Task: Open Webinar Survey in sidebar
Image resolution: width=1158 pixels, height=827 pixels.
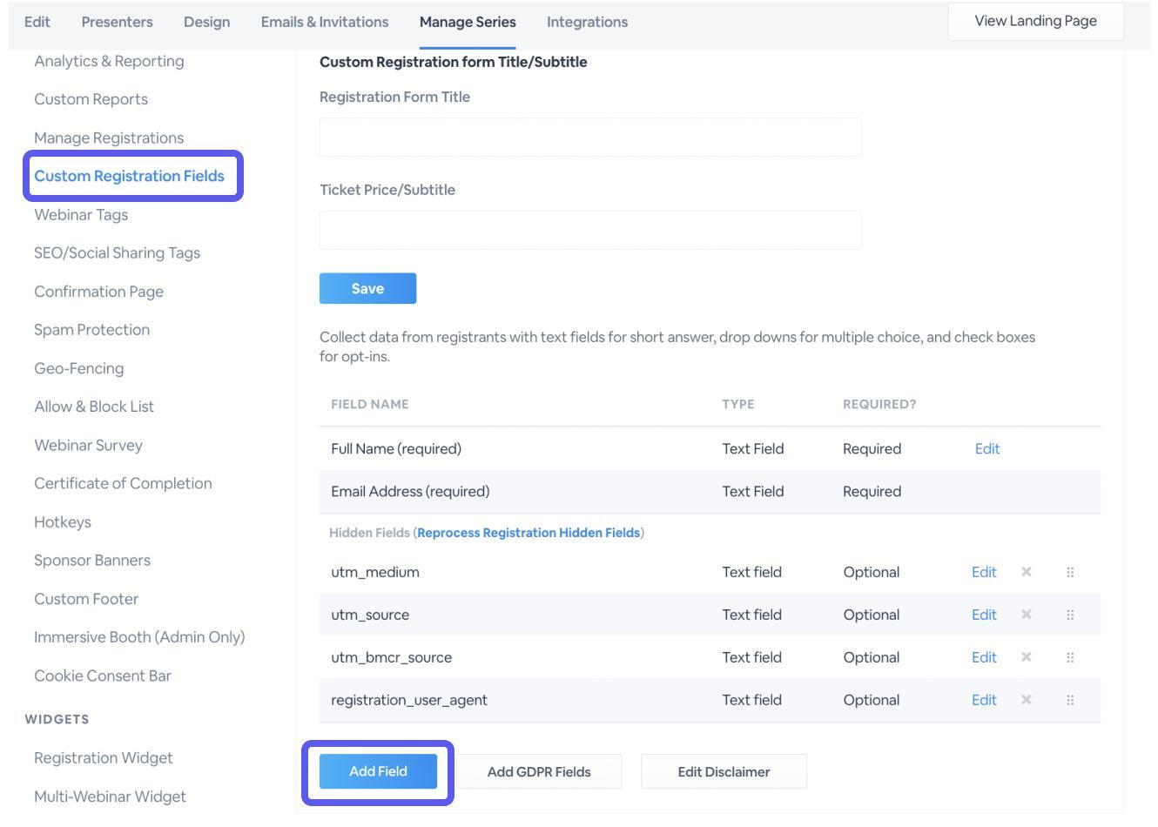Action: (x=88, y=445)
